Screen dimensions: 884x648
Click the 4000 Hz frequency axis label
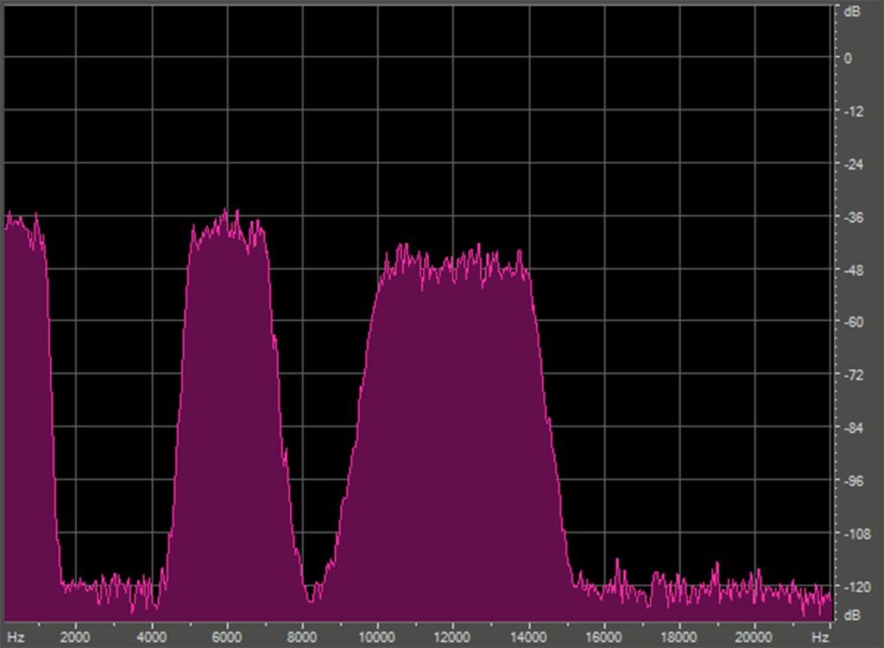[152, 638]
